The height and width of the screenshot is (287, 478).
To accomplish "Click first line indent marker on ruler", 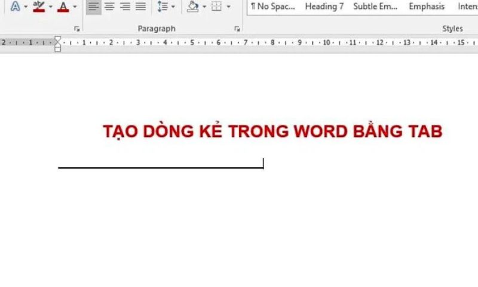I will click(x=57, y=39).
